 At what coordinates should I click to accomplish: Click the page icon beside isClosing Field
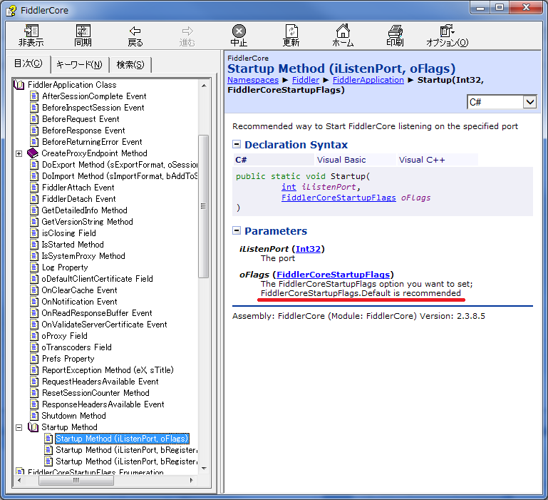pos(34,233)
